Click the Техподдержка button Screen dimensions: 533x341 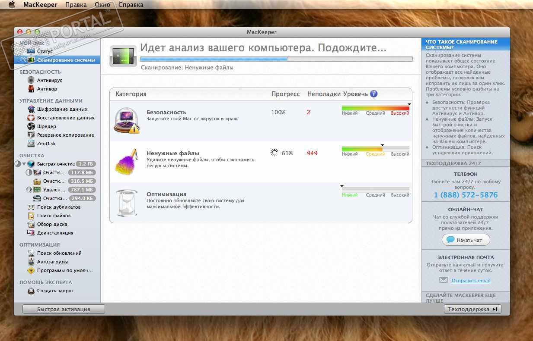[472, 309]
